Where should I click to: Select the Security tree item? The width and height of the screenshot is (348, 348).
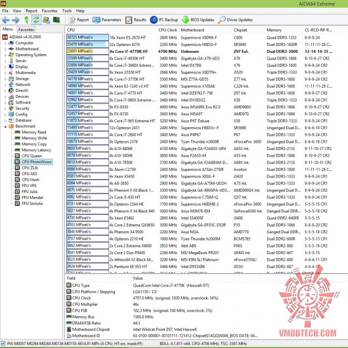tap(22, 108)
